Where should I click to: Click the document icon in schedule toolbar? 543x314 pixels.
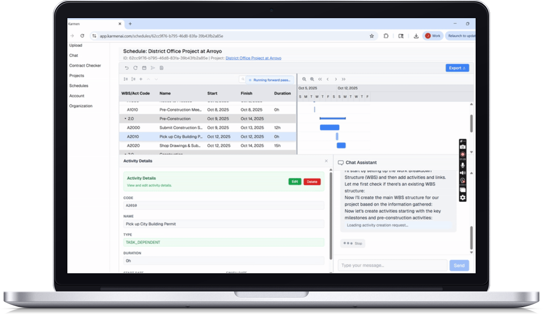[x=161, y=68]
